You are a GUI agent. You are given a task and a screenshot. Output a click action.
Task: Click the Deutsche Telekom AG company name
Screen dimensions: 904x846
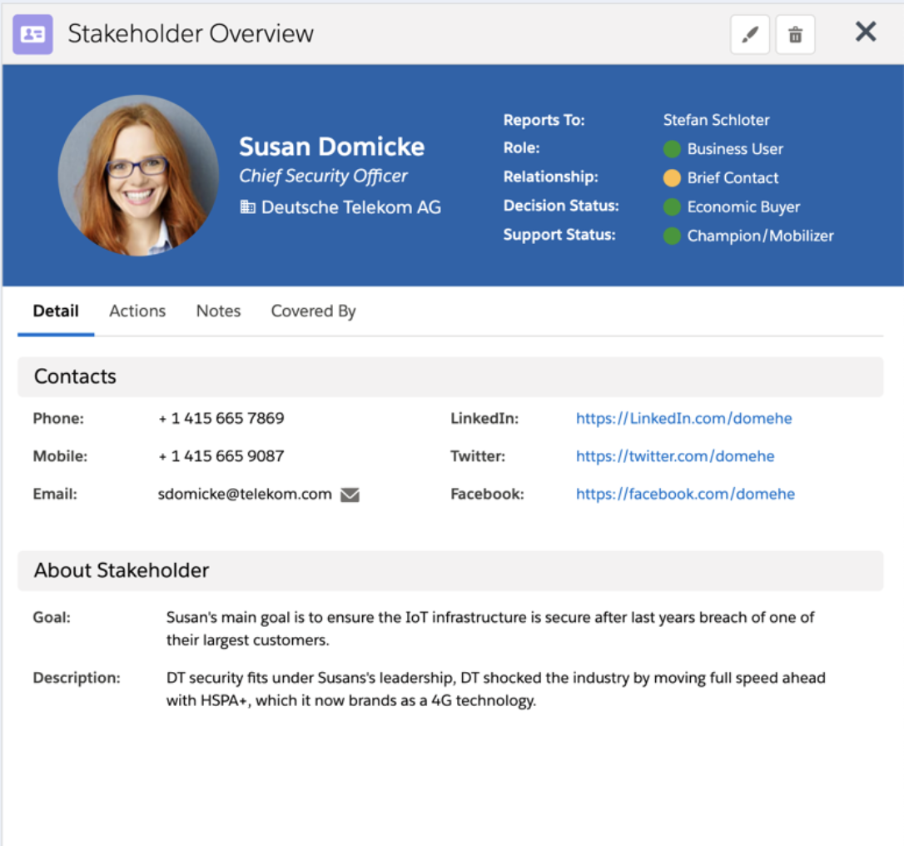coord(351,207)
